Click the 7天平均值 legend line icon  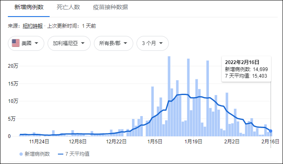pos(60,154)
